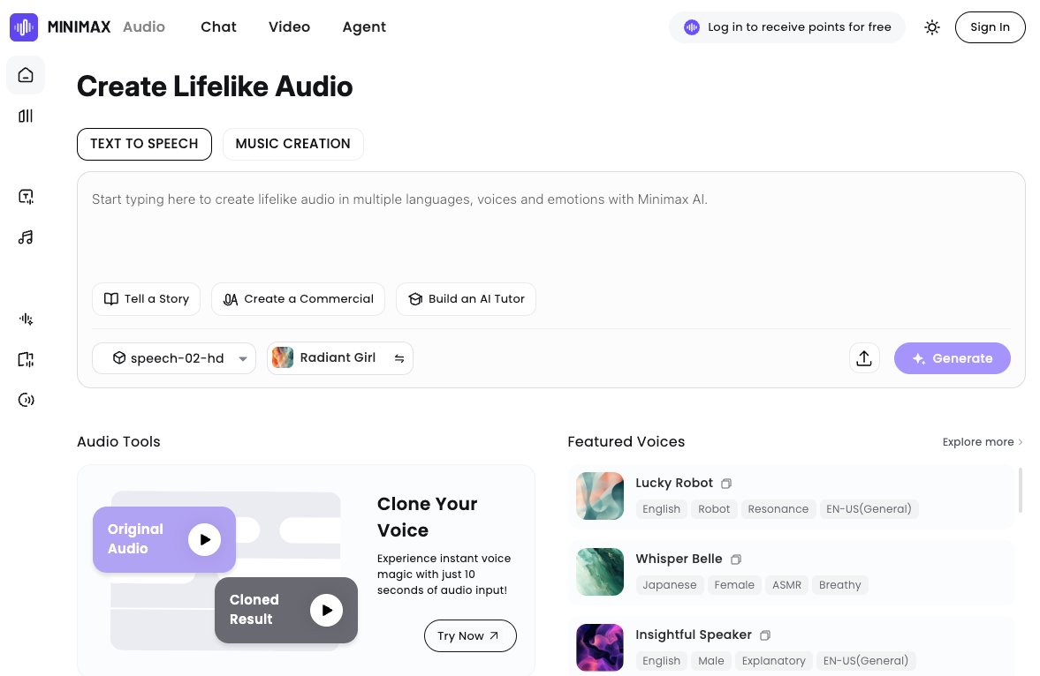Swap voice using Radiant Girl arrows icon
The image size is (1040, 676).
coord(399,358)
